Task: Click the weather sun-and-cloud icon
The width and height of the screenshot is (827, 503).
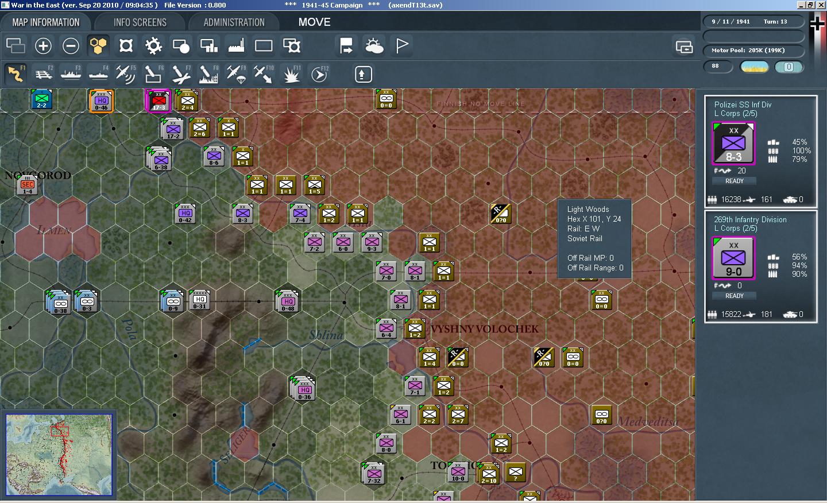Action: pos(374,45)
